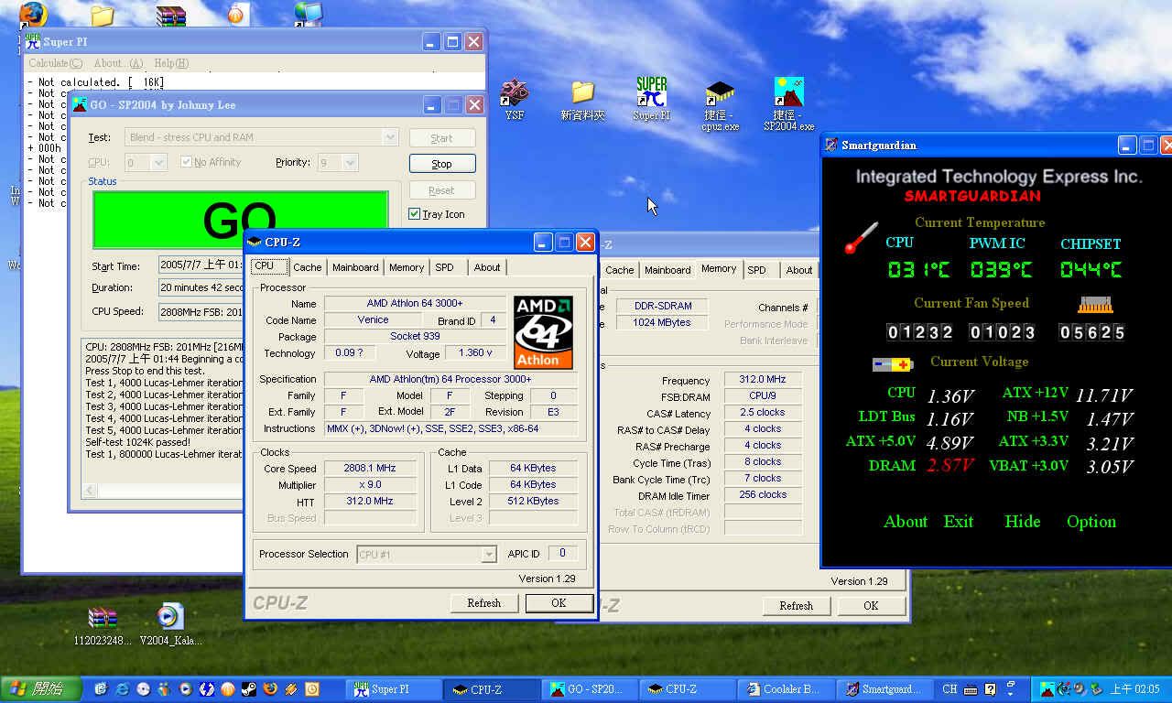Expand the Priority dropdown in SP2004
1172x703 pixels.
point(350,163)
